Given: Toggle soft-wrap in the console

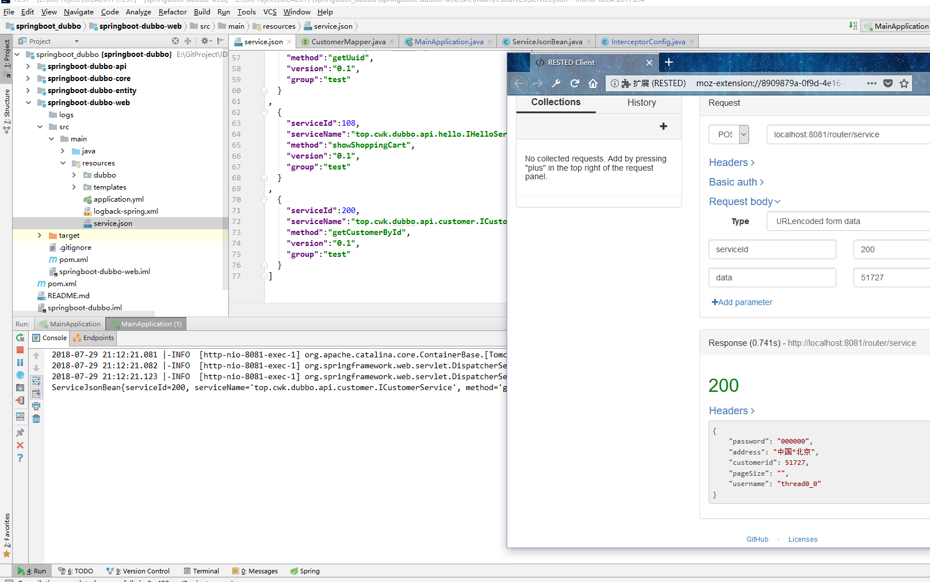Looking at the screenshot, I should tap(36, 381).
